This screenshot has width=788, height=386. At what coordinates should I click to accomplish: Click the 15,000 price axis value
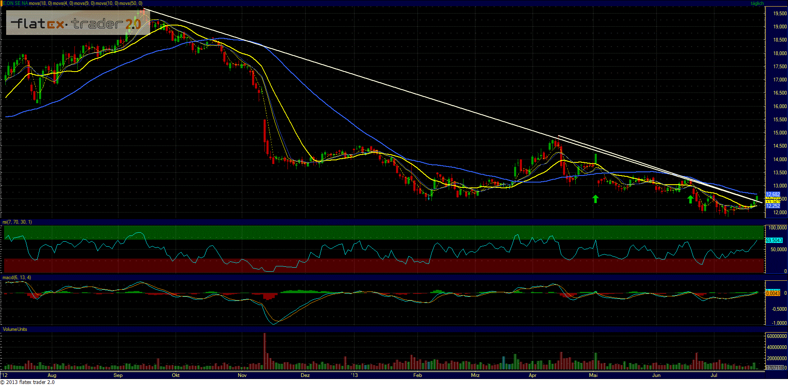[x=780, y=133]
